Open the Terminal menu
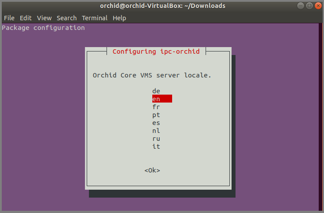Image resolution: width=324 pixels, height=213 pixels. click(x=95, y=18)
